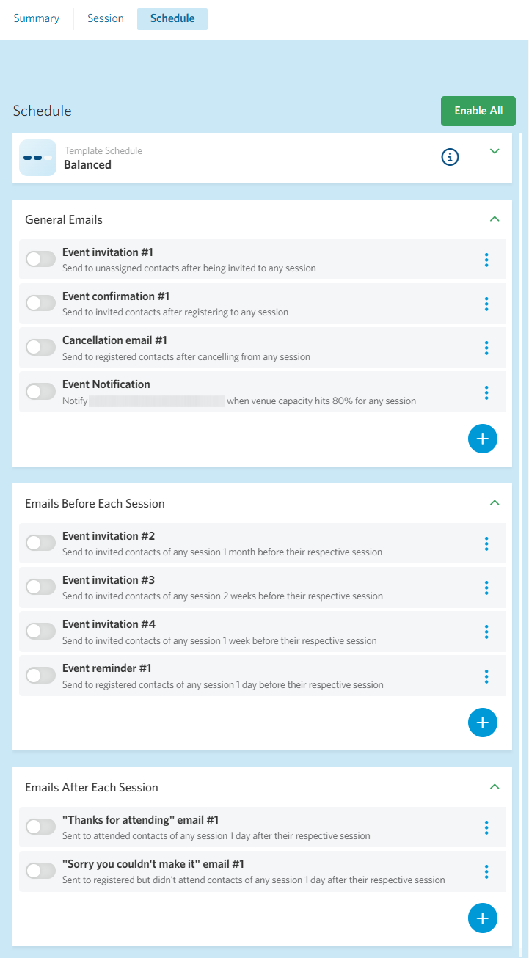Switch on Event invitation #4 email

tap(40, 631)
